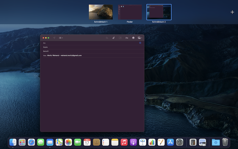Launch the Podcasts app from the Dock
This screenshot has width=238, height=149.
tap(133, 142)
